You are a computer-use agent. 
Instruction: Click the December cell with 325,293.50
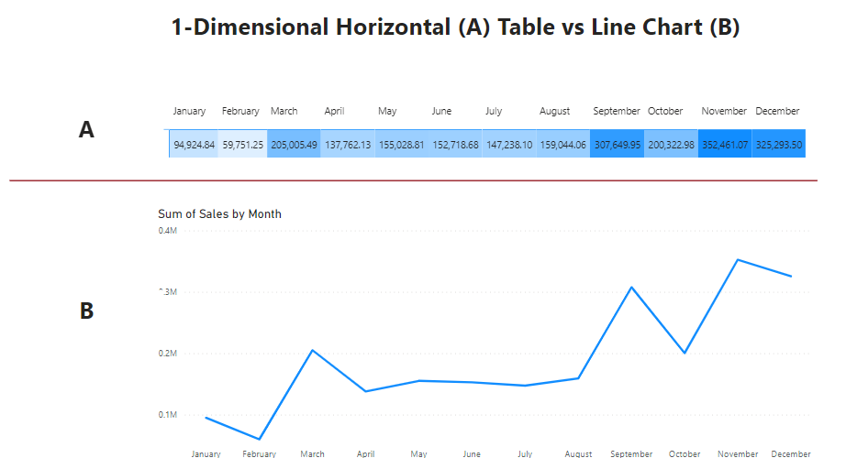[x=779, y=145]
